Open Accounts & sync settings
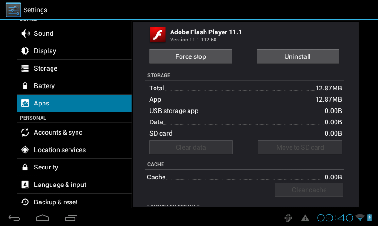 (74, 132)
